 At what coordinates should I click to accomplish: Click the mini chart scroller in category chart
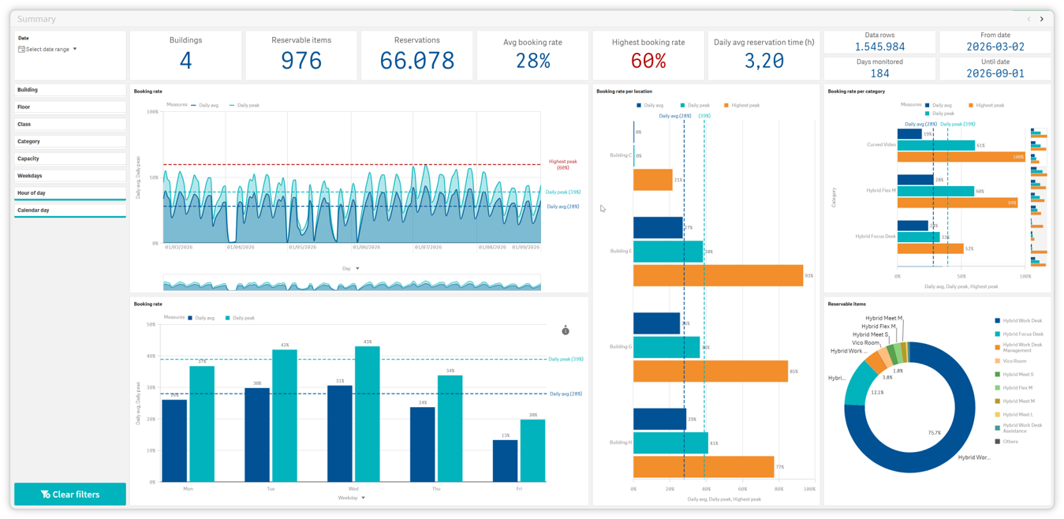click(1039, 199)
